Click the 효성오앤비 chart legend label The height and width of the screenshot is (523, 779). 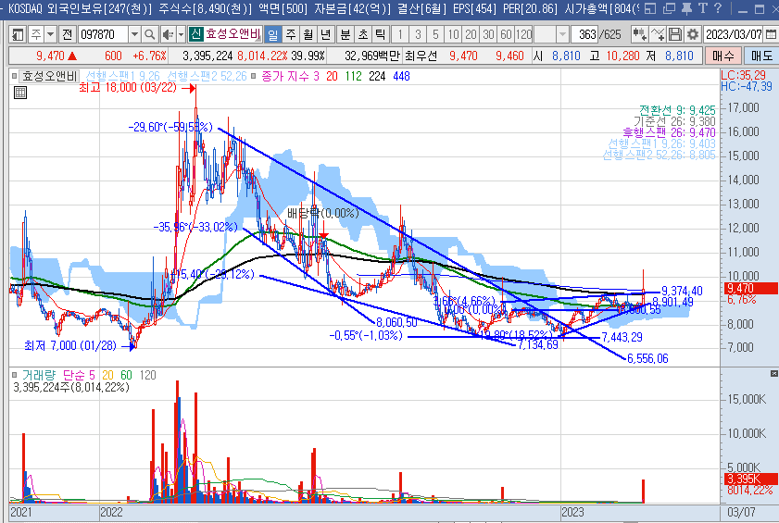[x=49, y=77]
